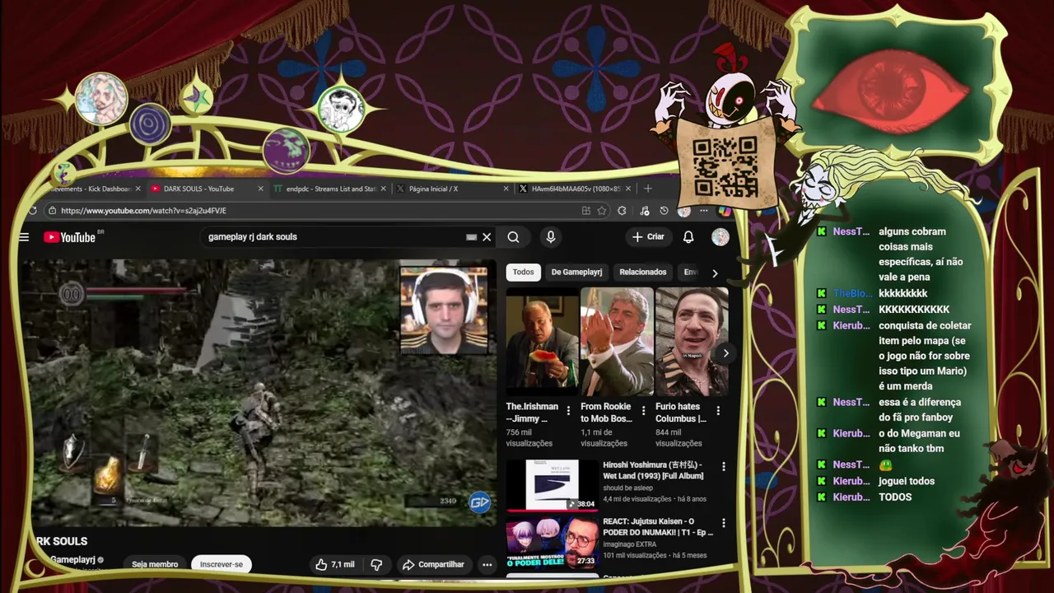Open options for REACT Jujutsu Kaisen video
This screenshot has height=593, width=1054.
(724, 523)
